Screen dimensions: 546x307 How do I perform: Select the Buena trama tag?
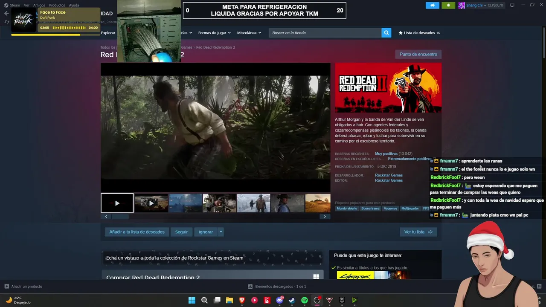(x=370, y=209)
